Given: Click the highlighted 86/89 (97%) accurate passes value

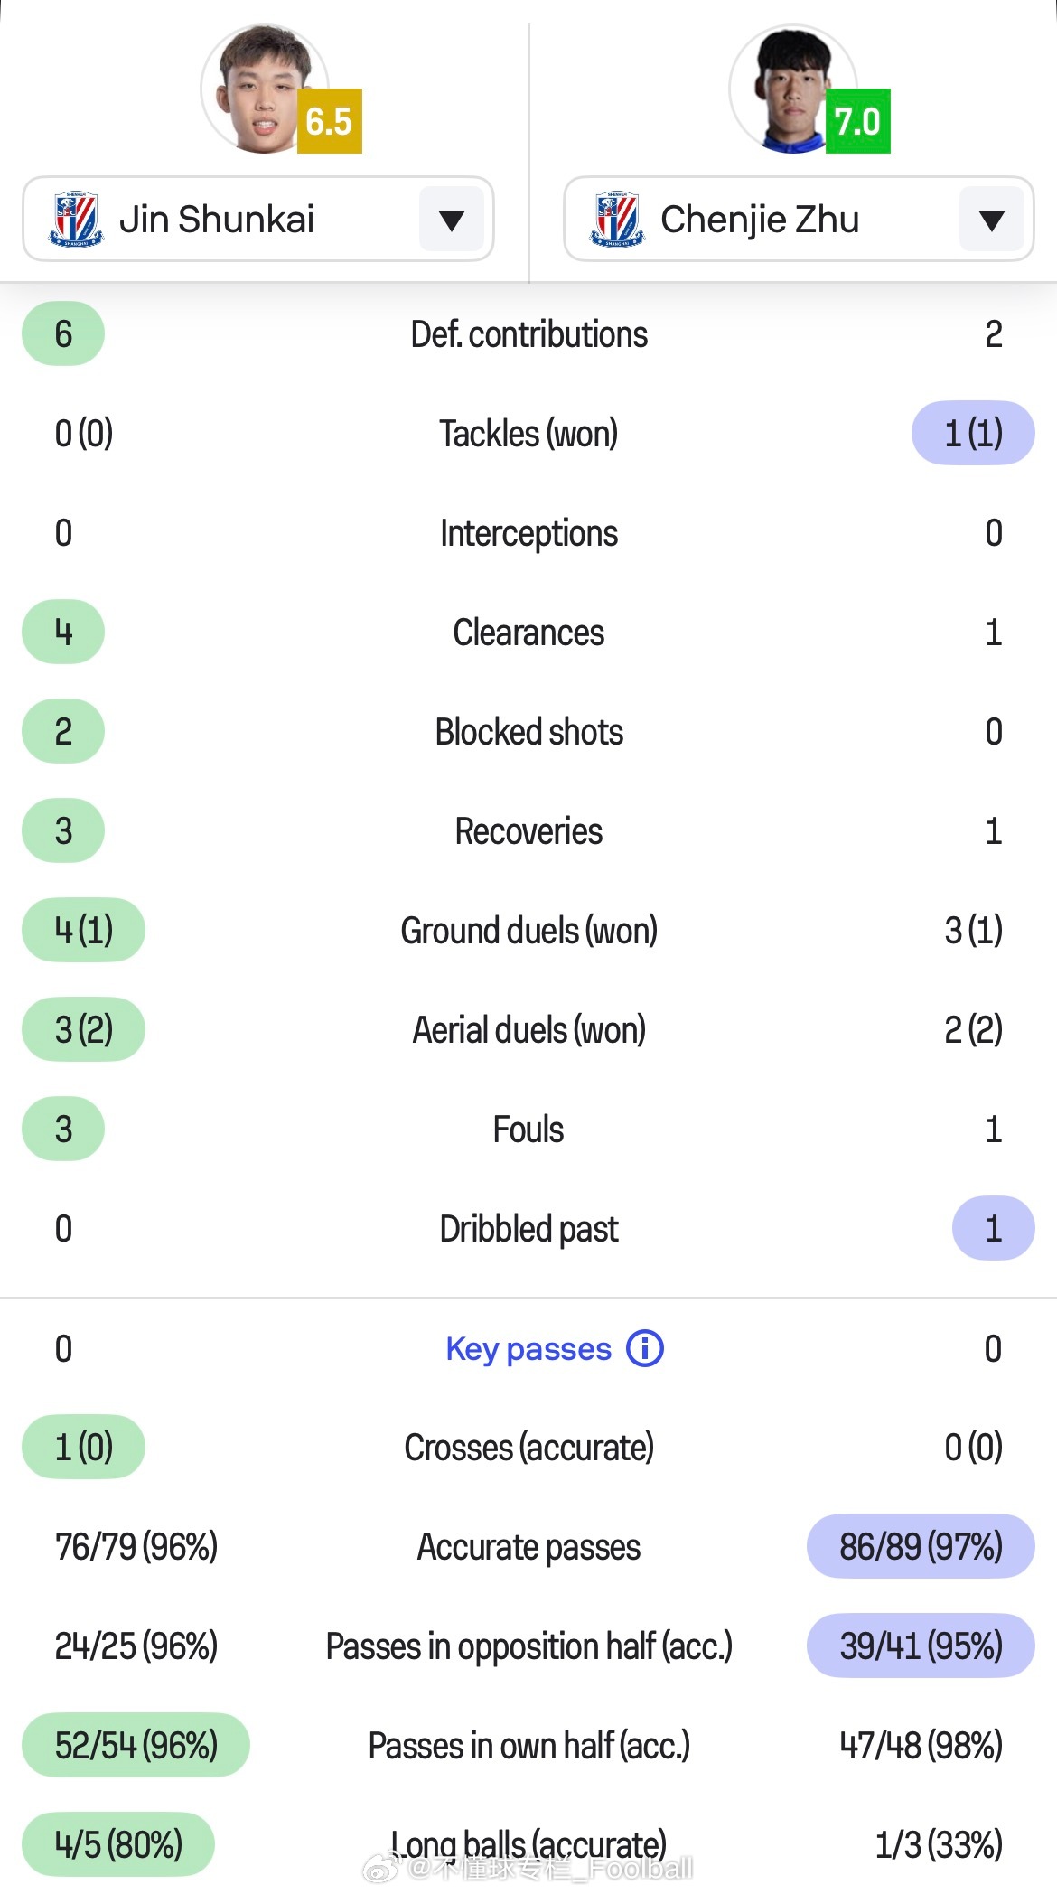Looking at the screenshot, I should point(920,1546).
